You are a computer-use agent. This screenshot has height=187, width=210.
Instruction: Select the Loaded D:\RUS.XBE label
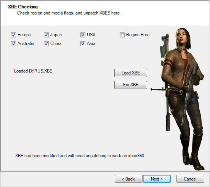33,71
